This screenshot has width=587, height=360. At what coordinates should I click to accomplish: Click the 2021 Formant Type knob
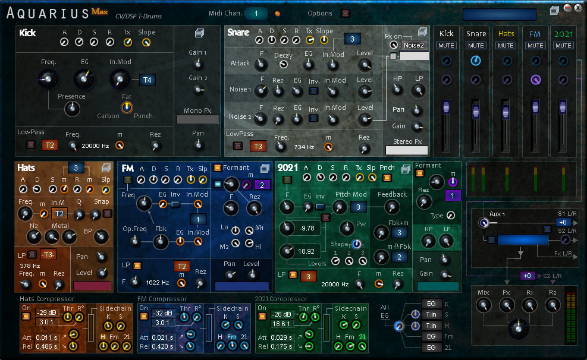451,215
